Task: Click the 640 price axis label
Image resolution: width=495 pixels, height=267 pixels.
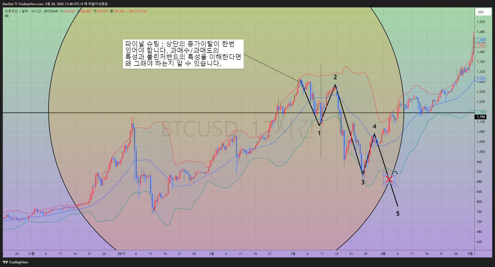Action: tap(479, 242)
